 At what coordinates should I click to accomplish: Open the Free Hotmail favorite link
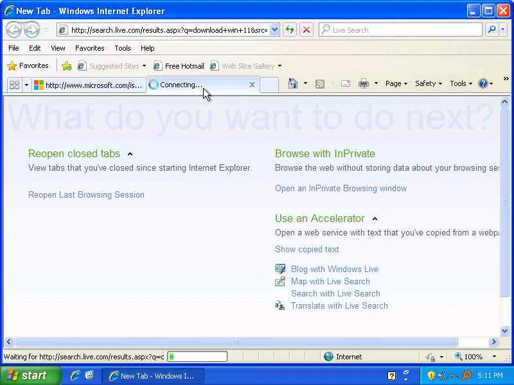coord(179,66)
